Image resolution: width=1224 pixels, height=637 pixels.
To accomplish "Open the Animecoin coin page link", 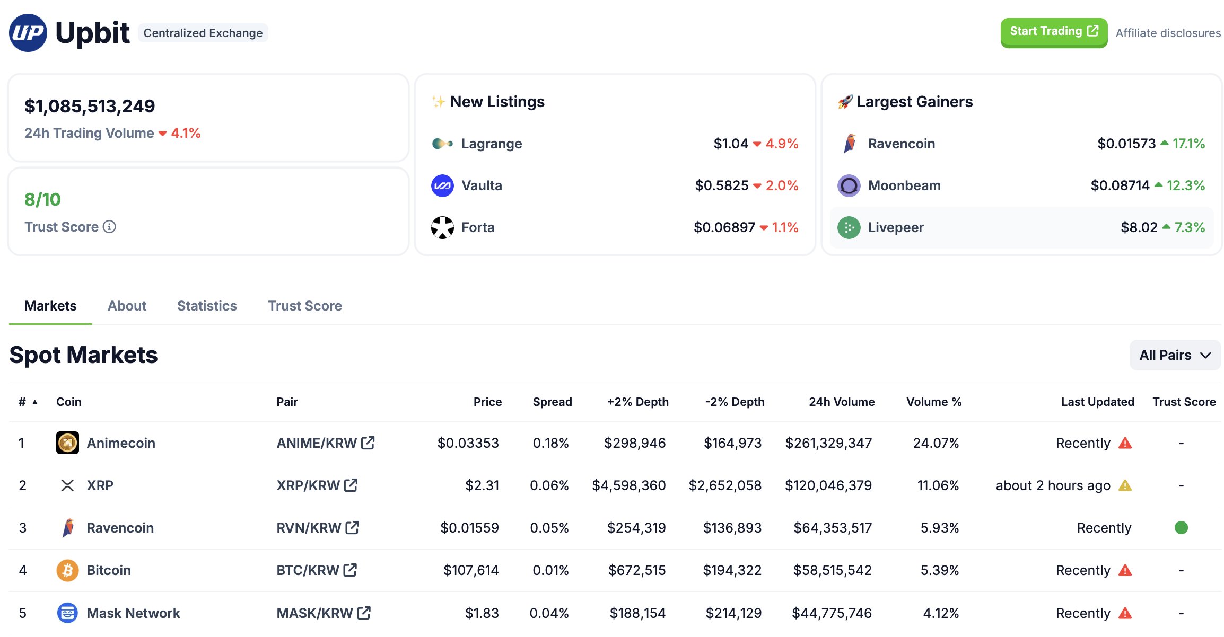I will (x=121, y=443).
